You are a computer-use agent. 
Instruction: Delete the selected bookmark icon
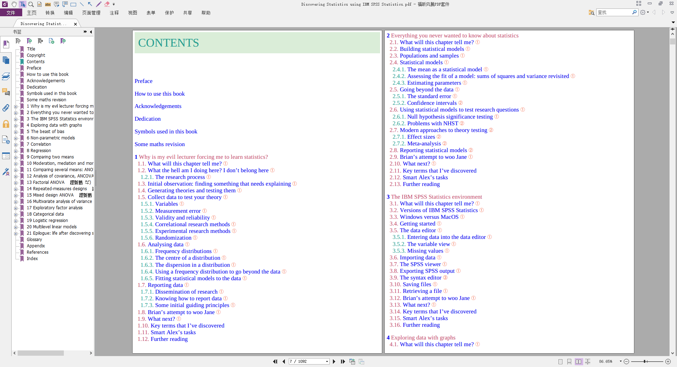click(18, 41)
